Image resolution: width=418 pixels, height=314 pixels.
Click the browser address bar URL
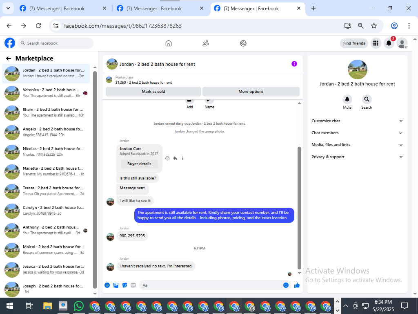(x=123, y=26)
